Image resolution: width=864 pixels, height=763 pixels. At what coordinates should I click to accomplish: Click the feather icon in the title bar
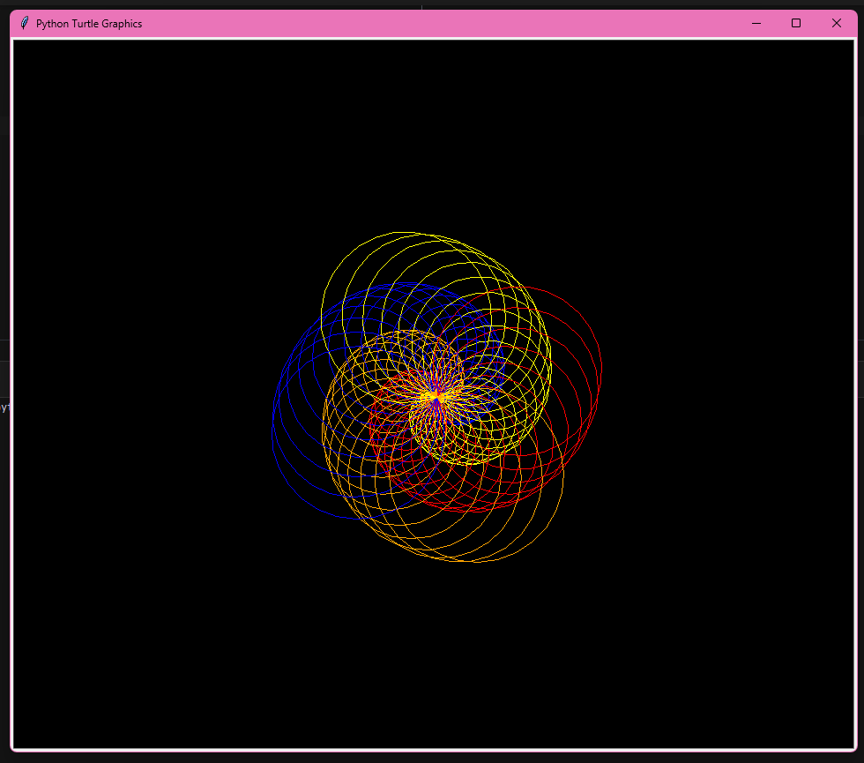coord(24,24)
